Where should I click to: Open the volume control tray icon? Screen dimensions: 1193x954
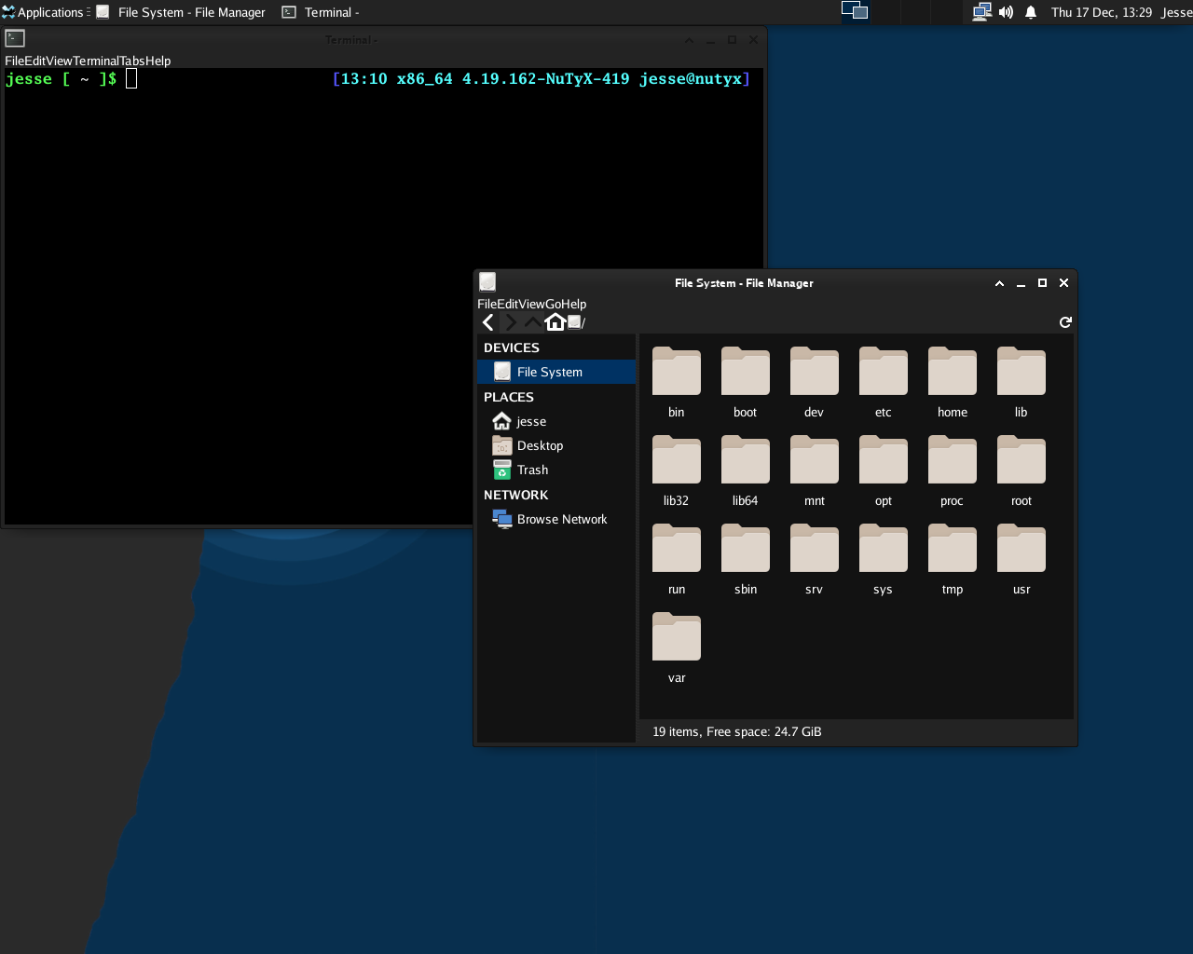[1006, 12]
